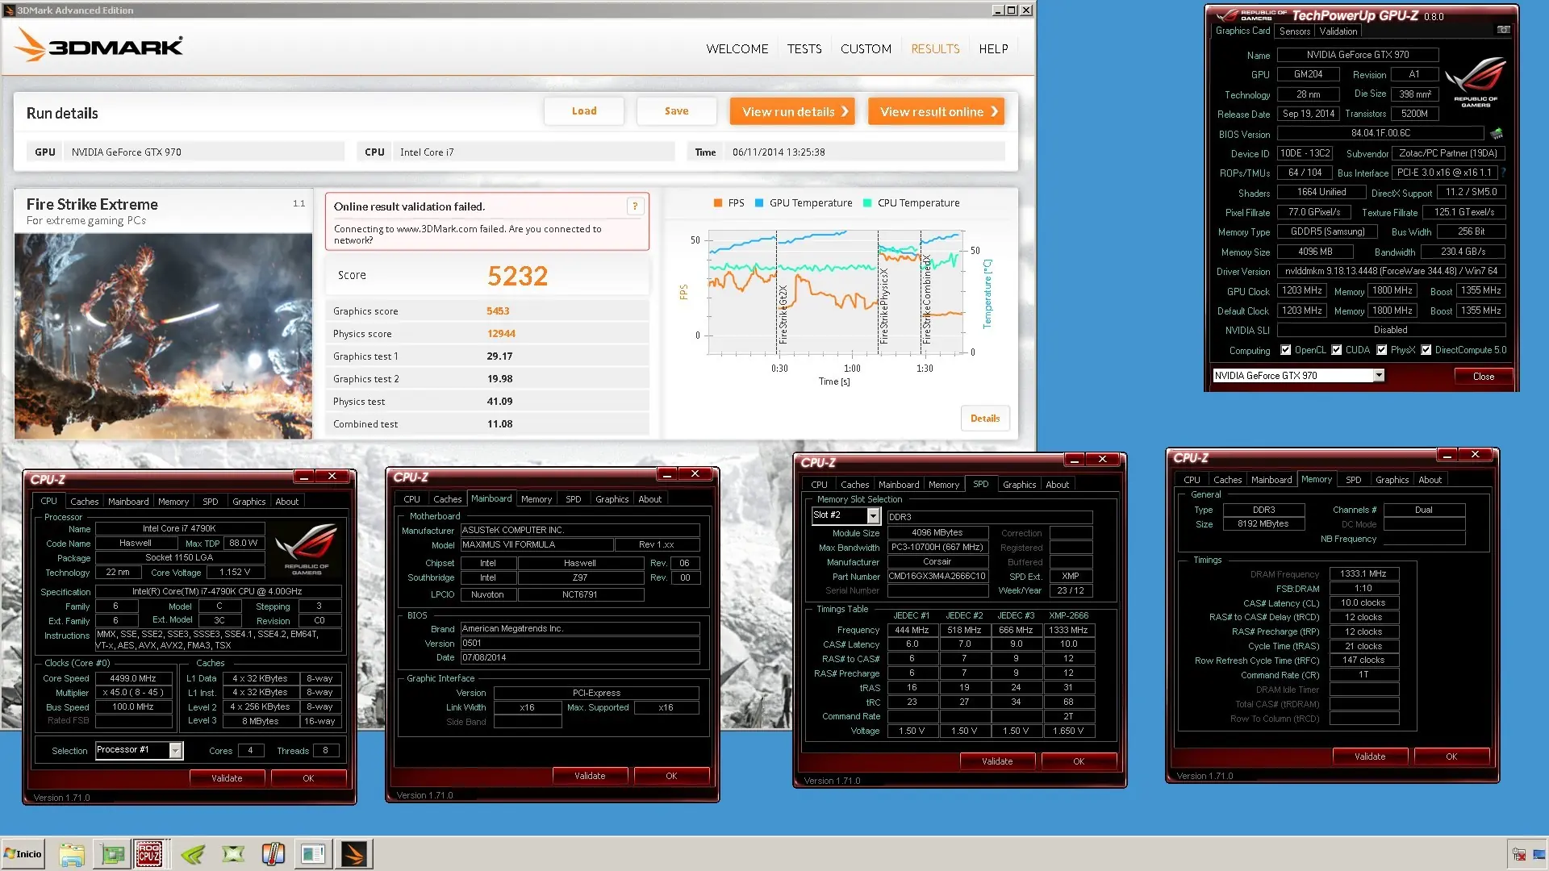Open Mainboard tab in CPU-Z Memory window
Viewport: 1549px width, 871px height.
point(1271,480)
